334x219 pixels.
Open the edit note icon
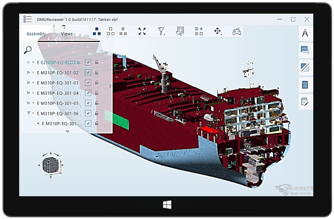[x=305, y=102]
